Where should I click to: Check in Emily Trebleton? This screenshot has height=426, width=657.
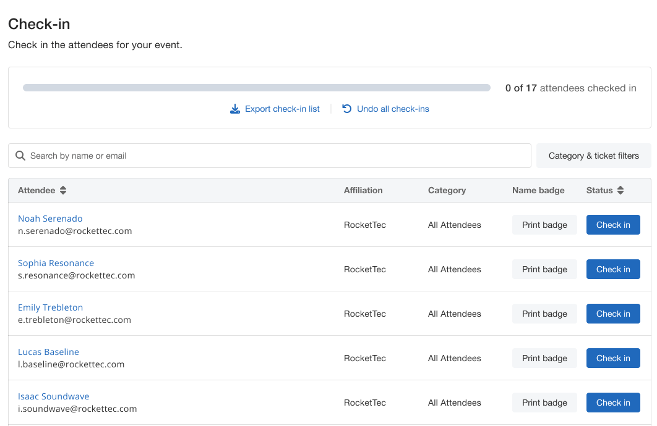coord(612,314)
